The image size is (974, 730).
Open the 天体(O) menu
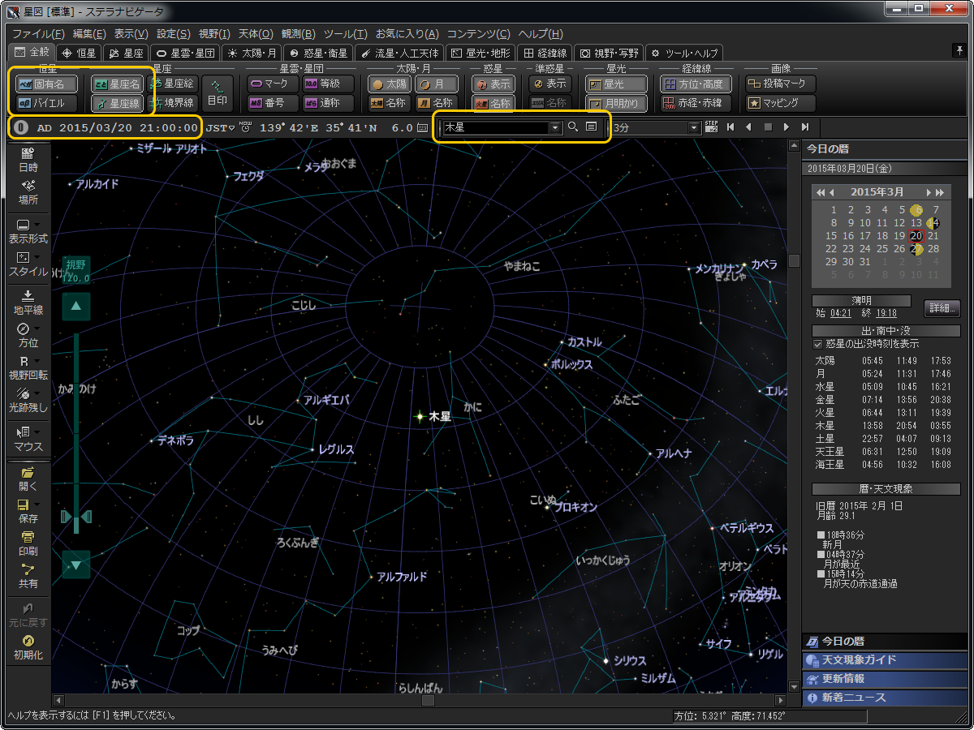(256, 34)
